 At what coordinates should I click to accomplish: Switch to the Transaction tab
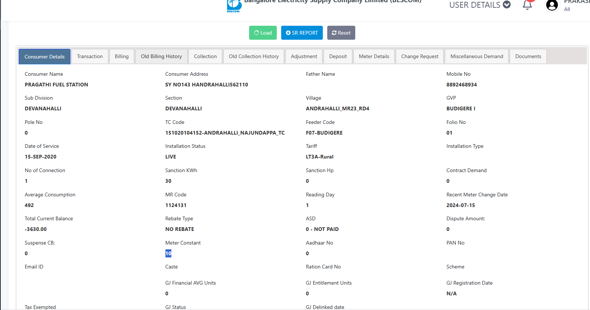coord(90,56)
